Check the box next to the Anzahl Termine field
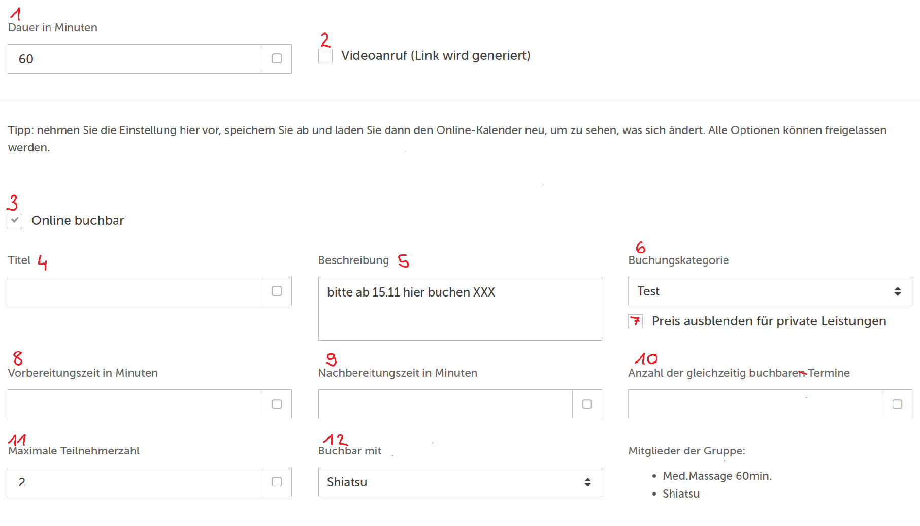This screenshot has width=920, height=526. [897, 404]
